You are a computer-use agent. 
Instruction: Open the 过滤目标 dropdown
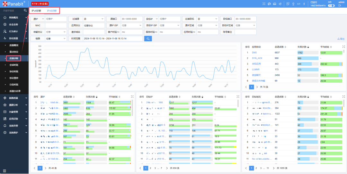tap(207, 19)
